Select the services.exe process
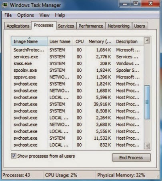This screenshot has width=162, height=181. click(x=78, y=57)
